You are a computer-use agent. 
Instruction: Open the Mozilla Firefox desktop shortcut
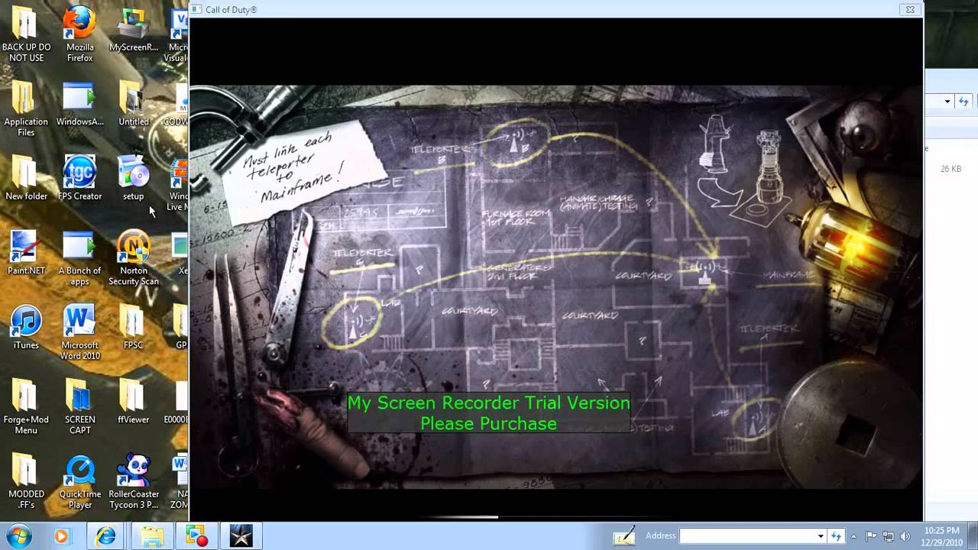pos(79,34)
